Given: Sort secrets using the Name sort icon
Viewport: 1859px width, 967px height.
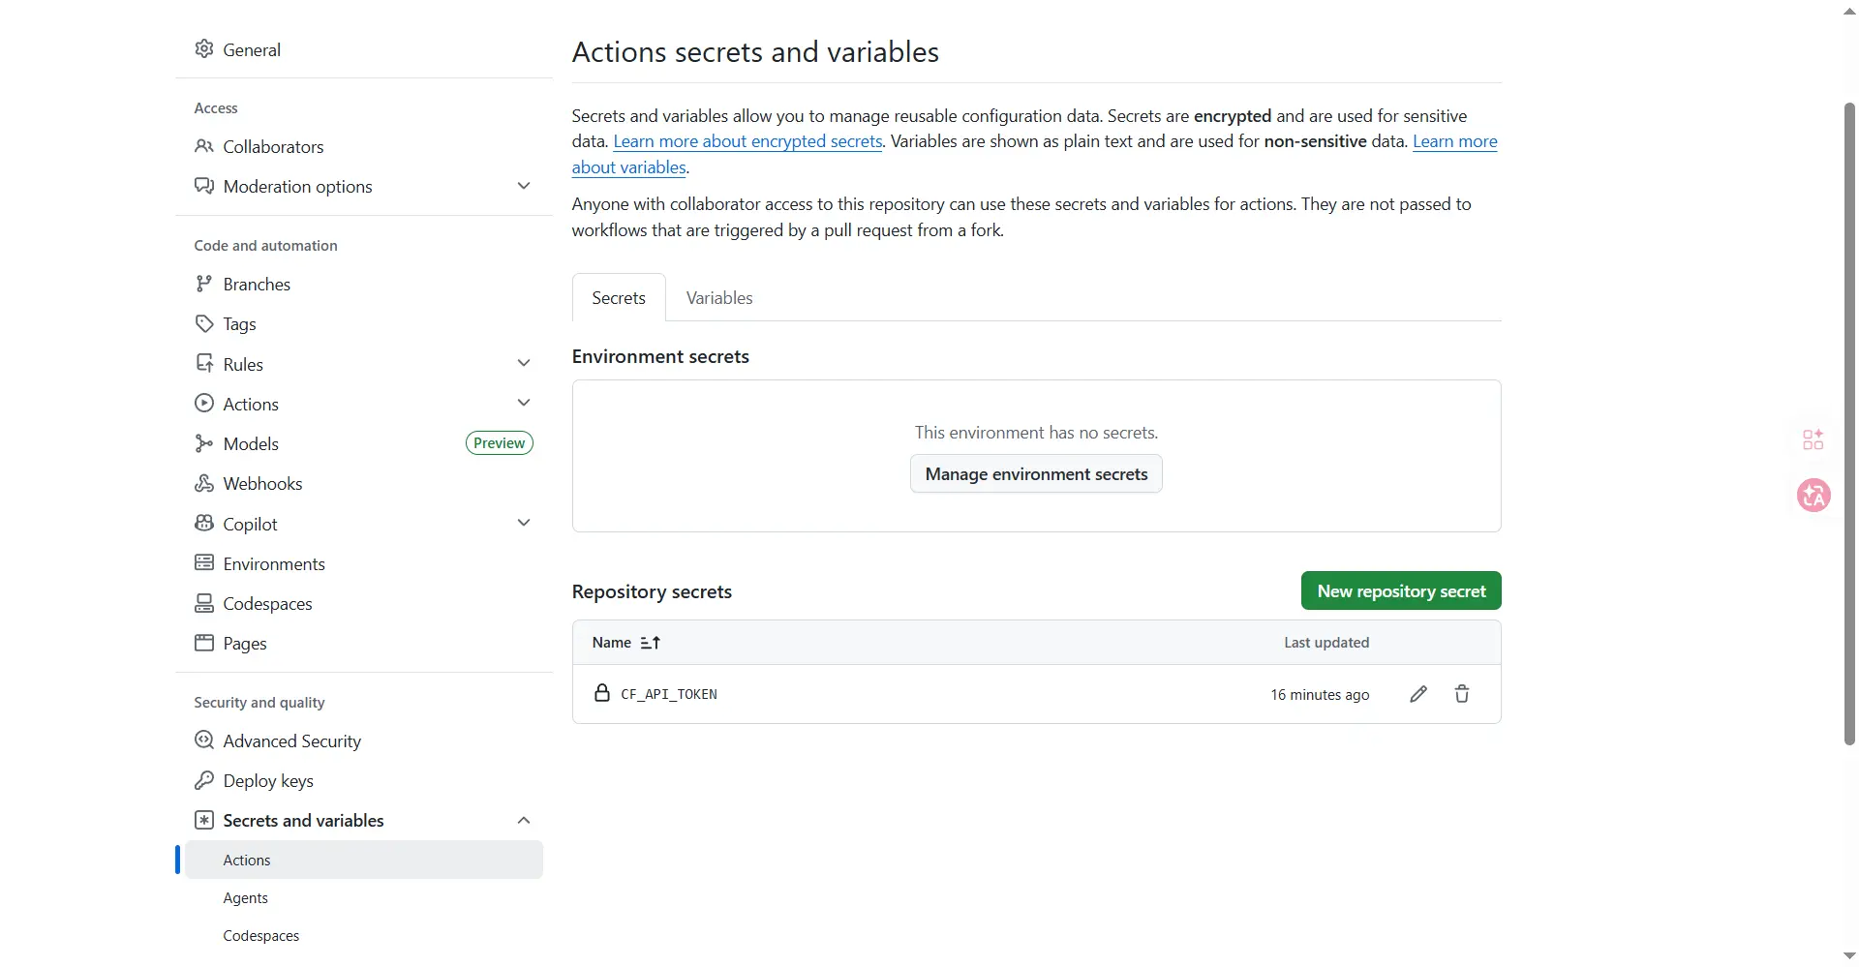Looking at the screenshot, I should [x=651, y=643].
